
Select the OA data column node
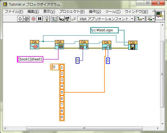tap(107, 45)
